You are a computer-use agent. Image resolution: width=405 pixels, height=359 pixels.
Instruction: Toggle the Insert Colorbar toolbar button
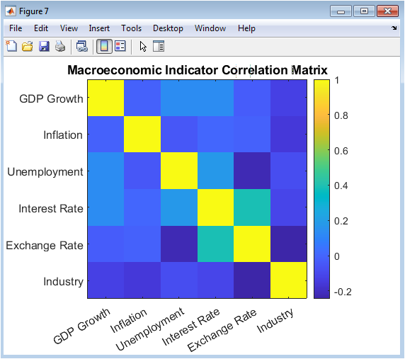104,47
